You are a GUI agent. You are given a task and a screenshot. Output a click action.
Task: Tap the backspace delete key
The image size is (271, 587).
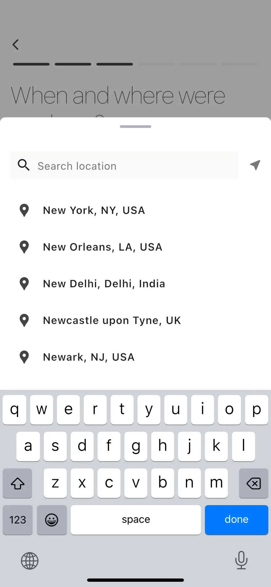coord(254,483)
